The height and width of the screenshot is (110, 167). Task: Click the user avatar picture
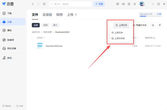pyautogui.click(x=142, y=4)
